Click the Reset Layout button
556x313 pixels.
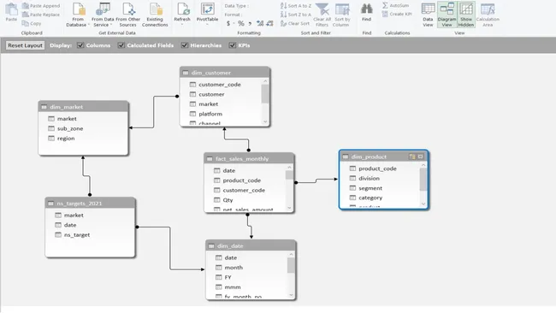[25, 45]
